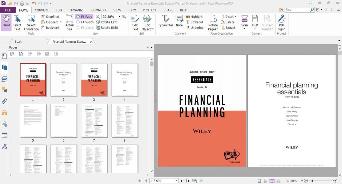Go to next page in status bar
Viewport: 342px width, 184px height.
click(x=182, y=181)
